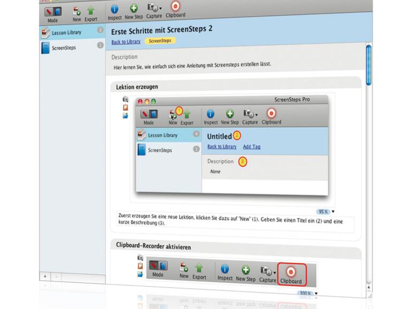Switch Mode to the blue book segment
The height and width of the screenshot is (309, 412).
tap(58, 12)
